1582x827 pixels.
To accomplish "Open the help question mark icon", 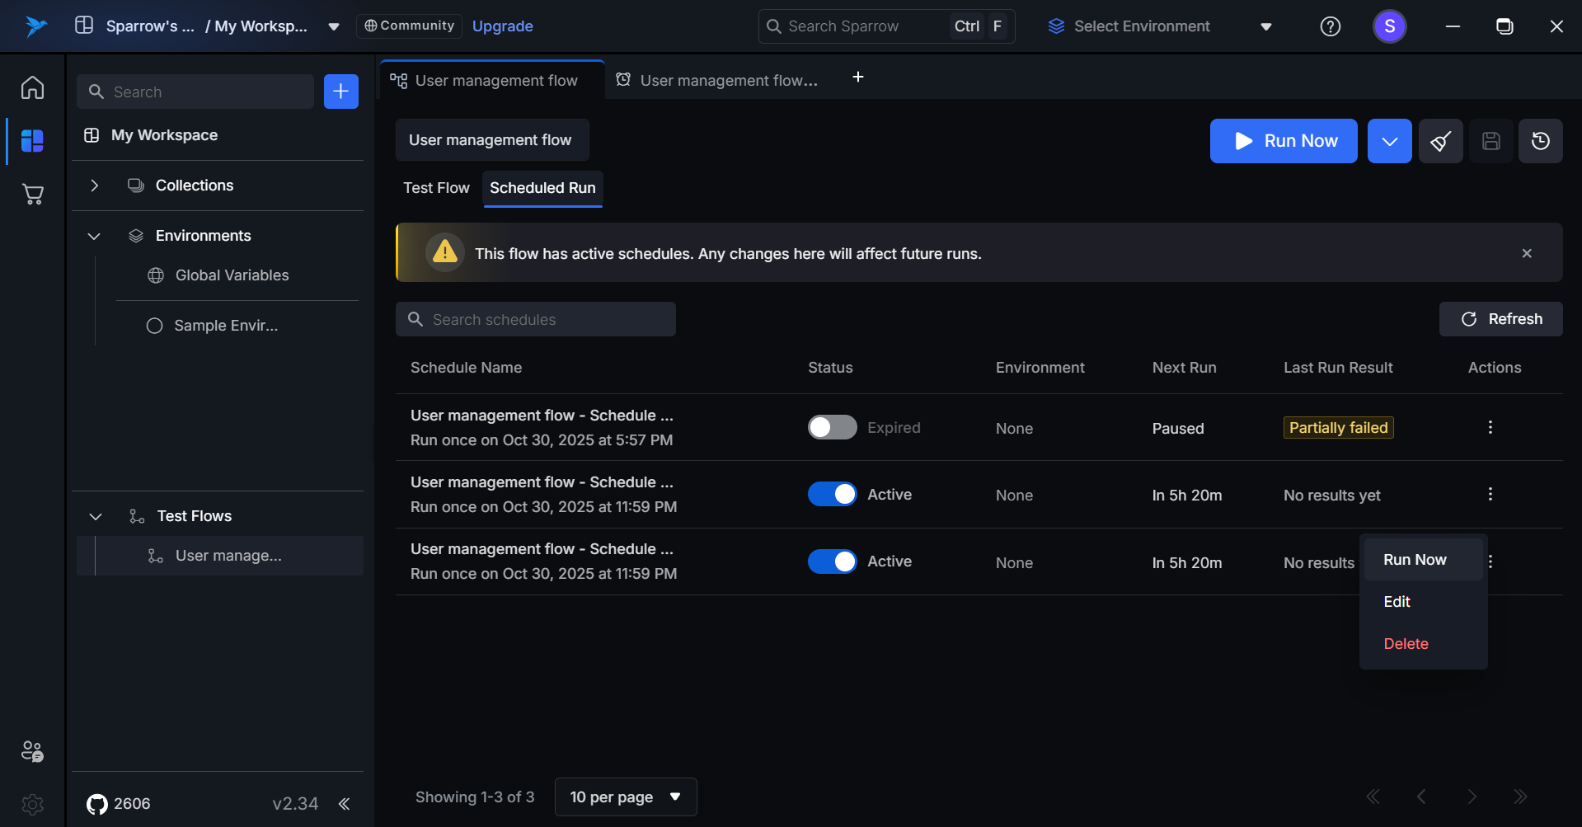I will coord(1330,26).
